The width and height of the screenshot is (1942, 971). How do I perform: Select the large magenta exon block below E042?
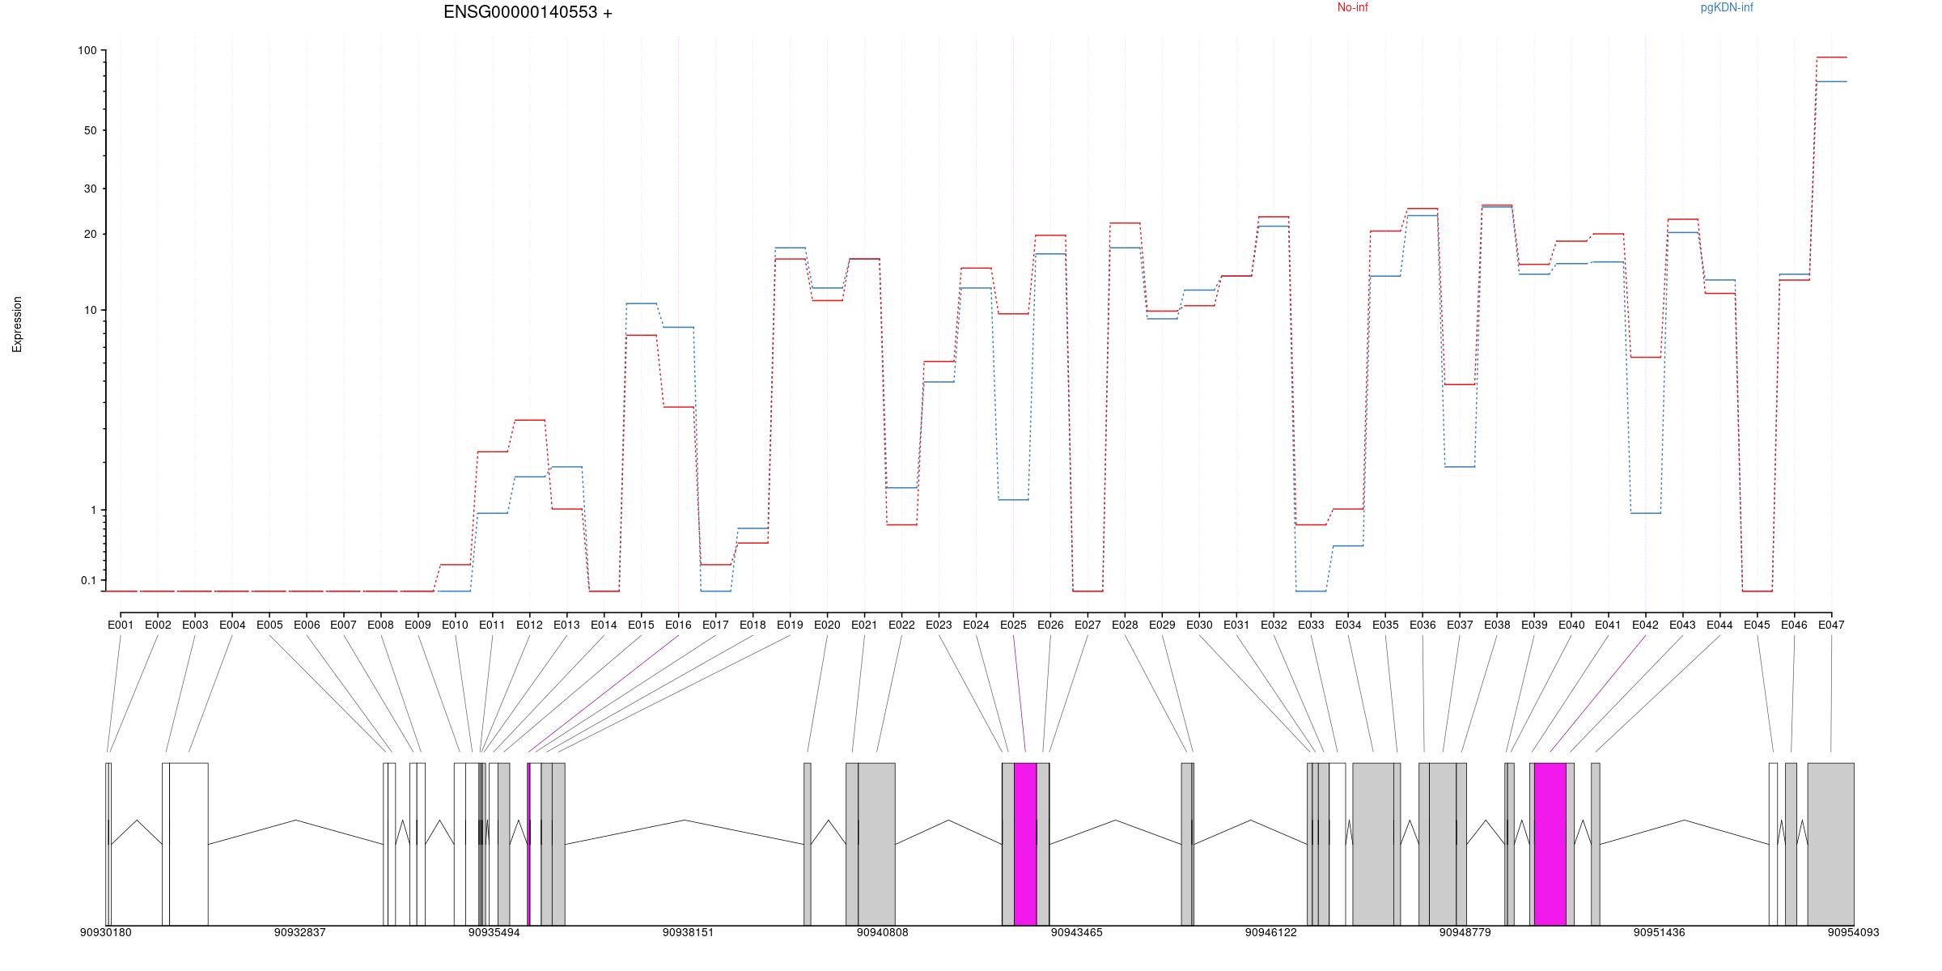click(1550, 844)
